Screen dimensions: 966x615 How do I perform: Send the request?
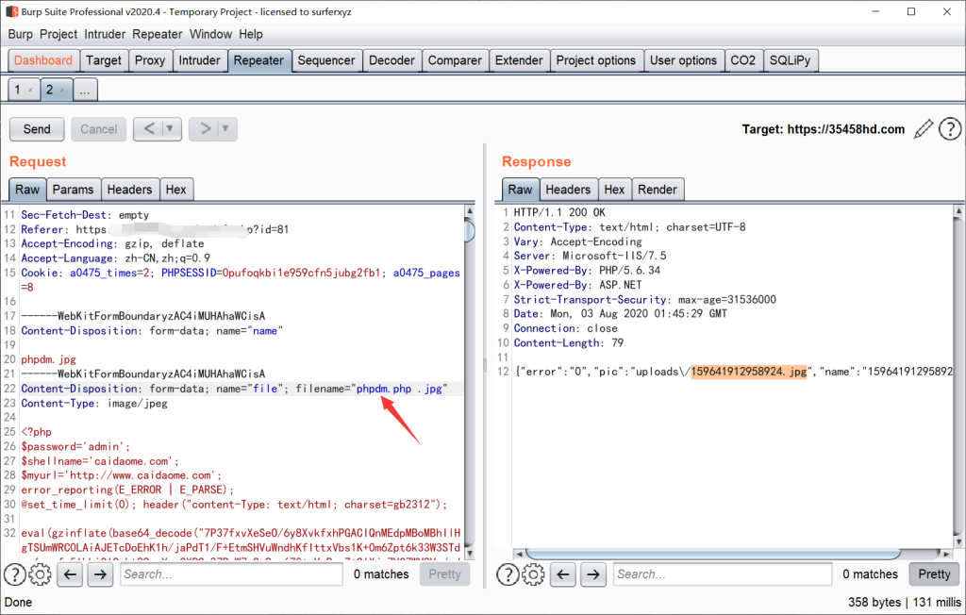coord(37,129)
